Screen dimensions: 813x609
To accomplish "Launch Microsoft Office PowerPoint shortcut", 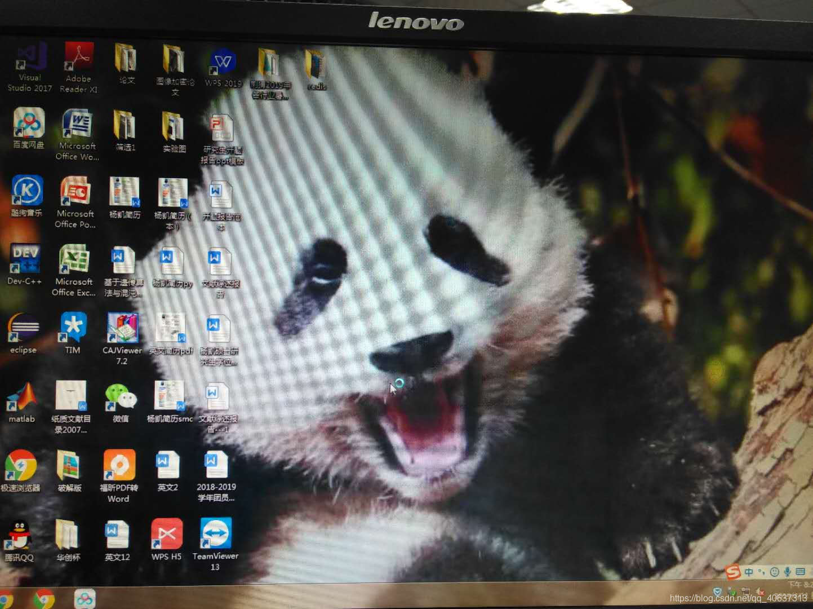I will pyautogui.click(x=75, y=202).
